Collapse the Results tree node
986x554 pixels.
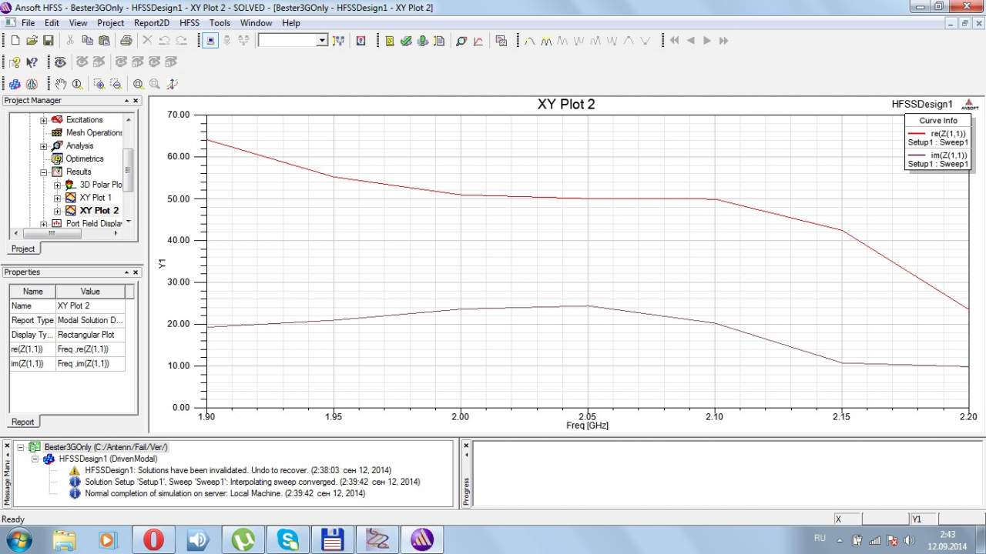click(x=44, y=172)
